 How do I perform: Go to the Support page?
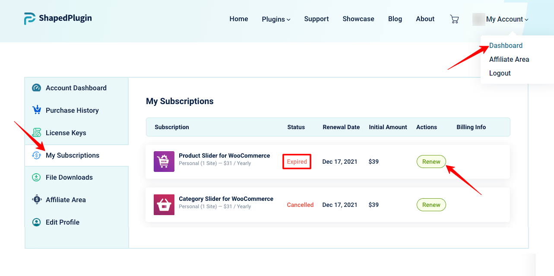316,19
